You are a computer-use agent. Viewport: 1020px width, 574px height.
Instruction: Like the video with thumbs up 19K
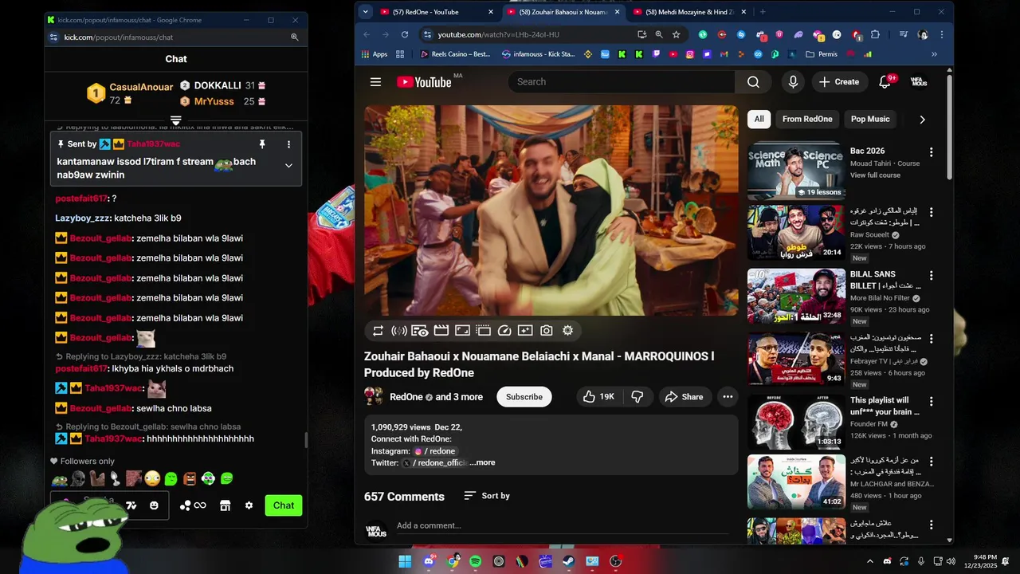pyautogui.click(x=598, y=397)
